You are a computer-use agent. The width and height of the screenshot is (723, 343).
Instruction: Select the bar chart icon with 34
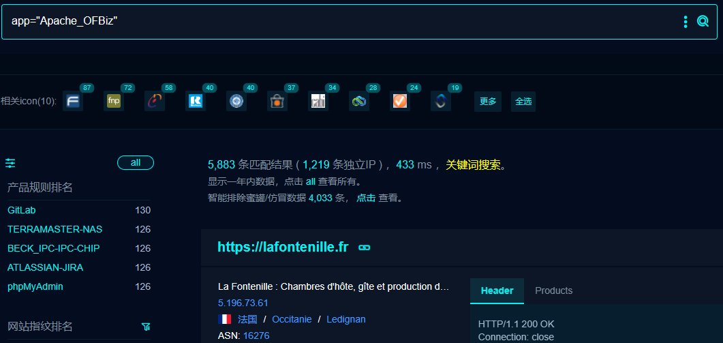click(318, 101)
